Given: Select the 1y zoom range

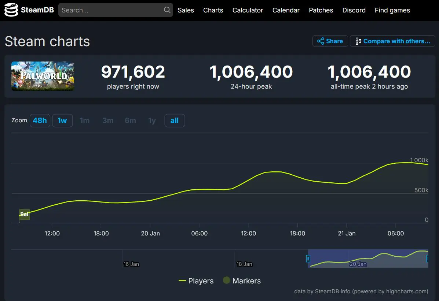Looking at the screenshot, I should 152,120.
